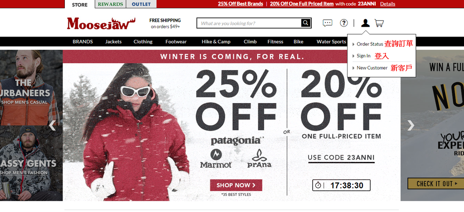This screenshot has height=212, width=464.
Task: Switch to the REWARDS tab
Action: (111, 4)
